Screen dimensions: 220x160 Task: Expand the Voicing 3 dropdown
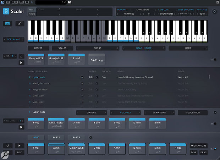[x=125, y=112]
